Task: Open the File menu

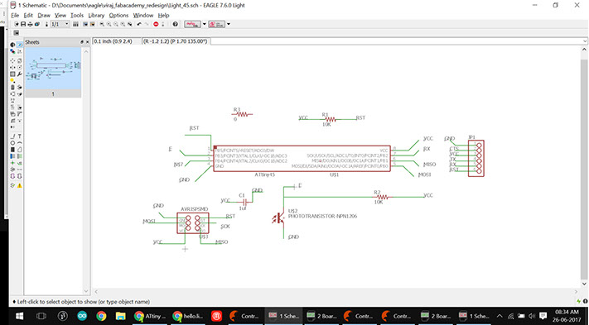Action: point(15,16)
